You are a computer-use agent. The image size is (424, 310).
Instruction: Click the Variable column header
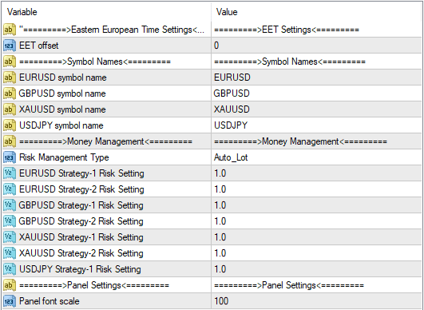pyautogui.click(x=106, y=12)
